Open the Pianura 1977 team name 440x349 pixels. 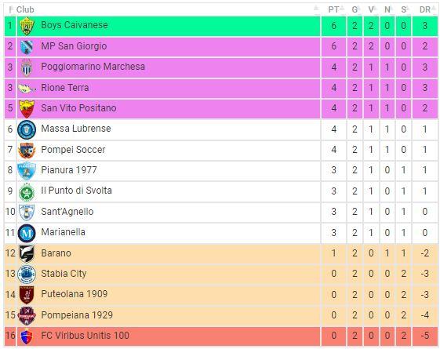coord(69,170)
